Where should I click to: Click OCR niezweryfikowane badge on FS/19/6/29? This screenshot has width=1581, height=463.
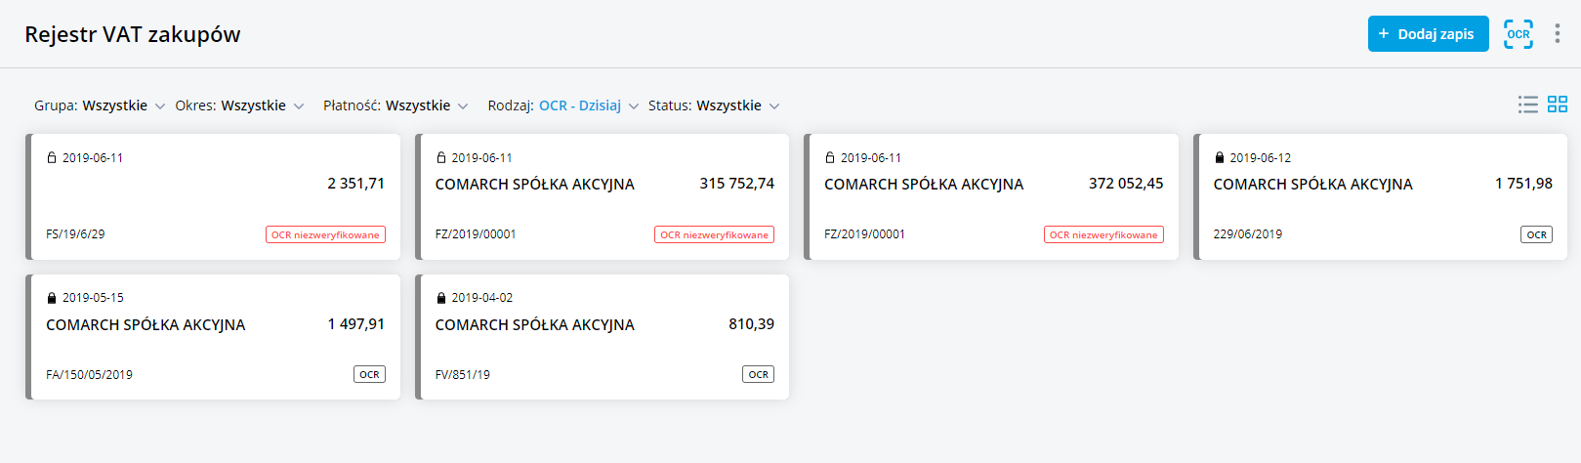click(x=325, y=234)
